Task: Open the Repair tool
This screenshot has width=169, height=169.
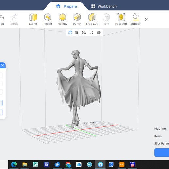Action: 48,19
